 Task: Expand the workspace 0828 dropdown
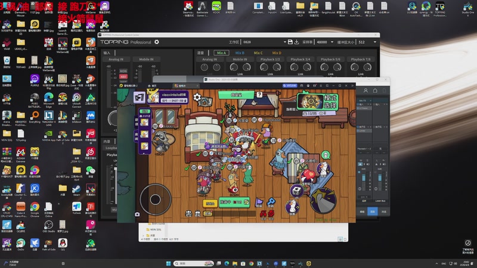(x=263, y=42)
